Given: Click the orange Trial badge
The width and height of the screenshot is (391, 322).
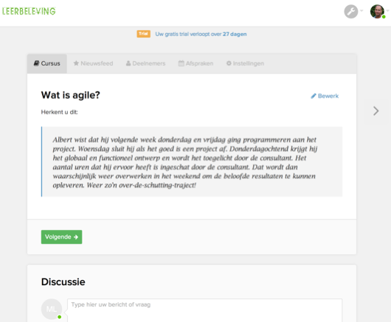Looking at the screenshot, I should pyautogui.click(x=143, y=34).
